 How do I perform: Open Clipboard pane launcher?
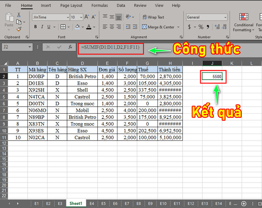[27, 37]
